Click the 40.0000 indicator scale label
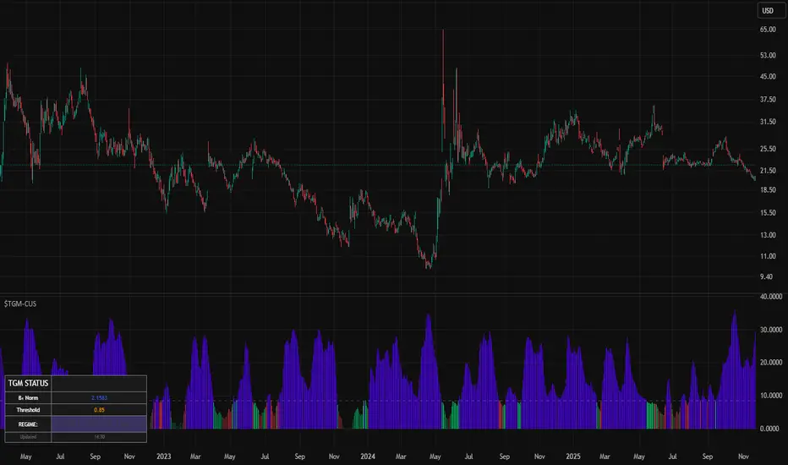 [x=771, y=297]
